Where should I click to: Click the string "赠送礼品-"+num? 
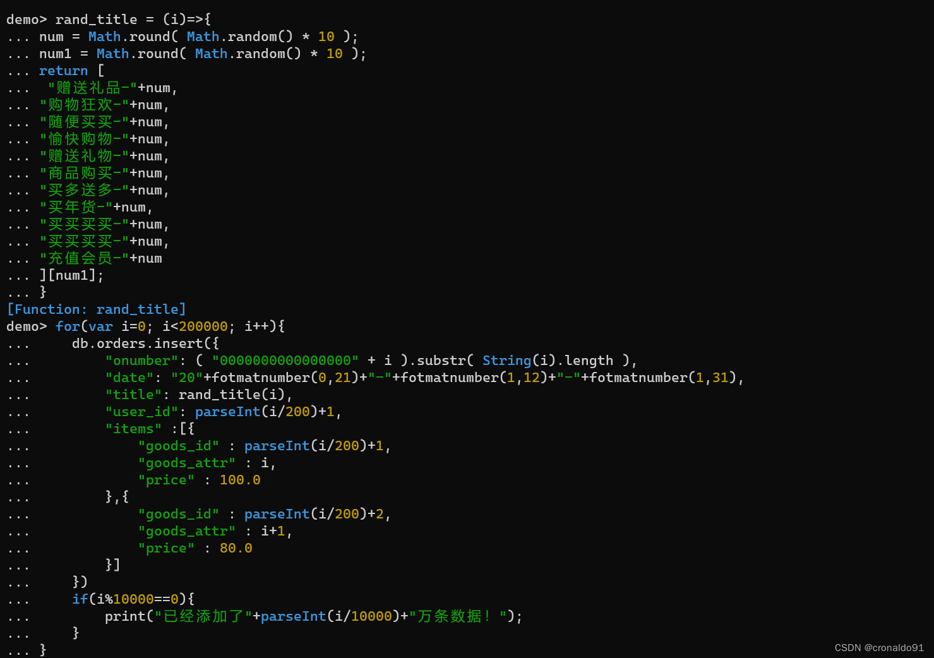click(x=112, y=88)
